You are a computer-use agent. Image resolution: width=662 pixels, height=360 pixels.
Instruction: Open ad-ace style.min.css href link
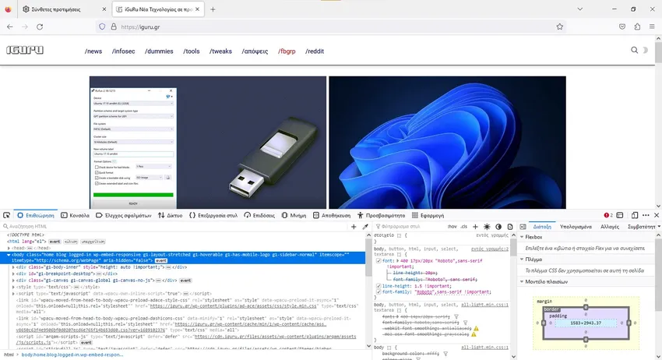[233, 306]
